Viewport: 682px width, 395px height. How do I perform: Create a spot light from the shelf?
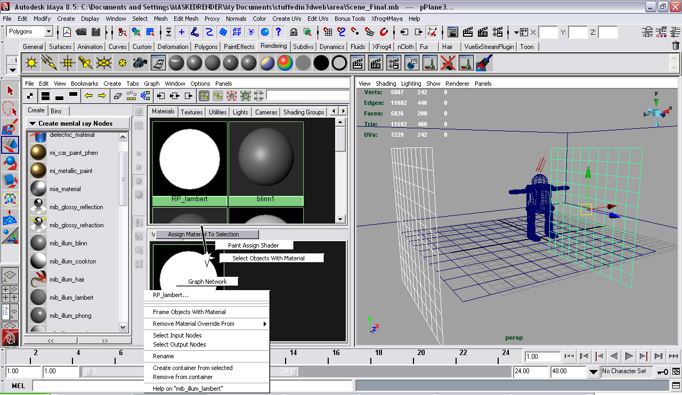click(x=85, y=63)
